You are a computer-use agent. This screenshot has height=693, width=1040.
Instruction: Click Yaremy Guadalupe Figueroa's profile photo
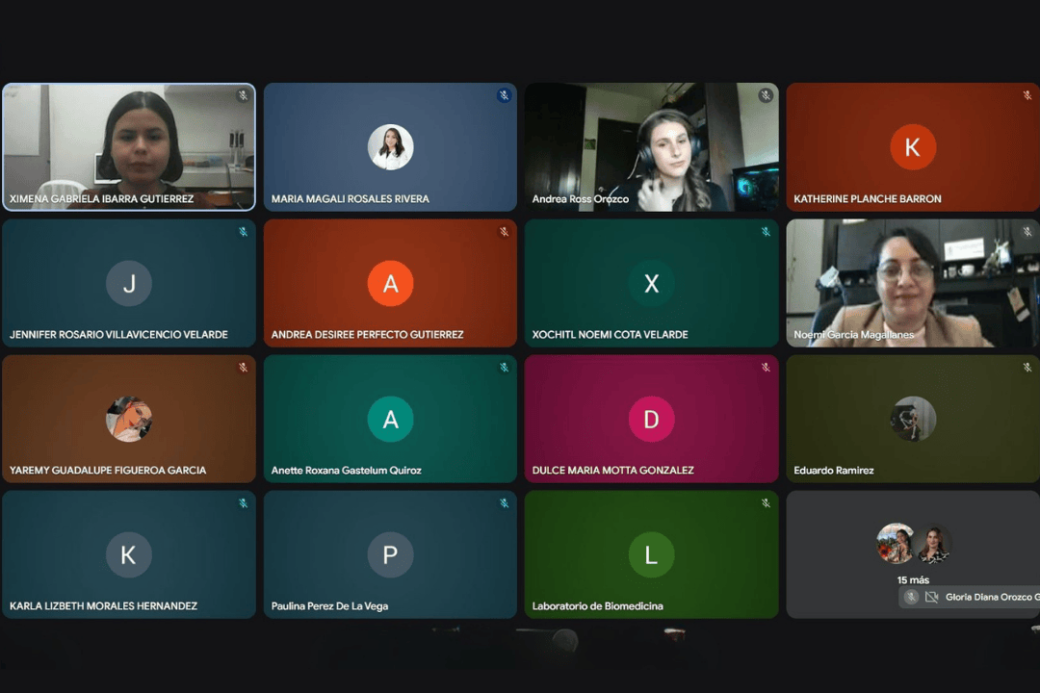coord(129,419)
